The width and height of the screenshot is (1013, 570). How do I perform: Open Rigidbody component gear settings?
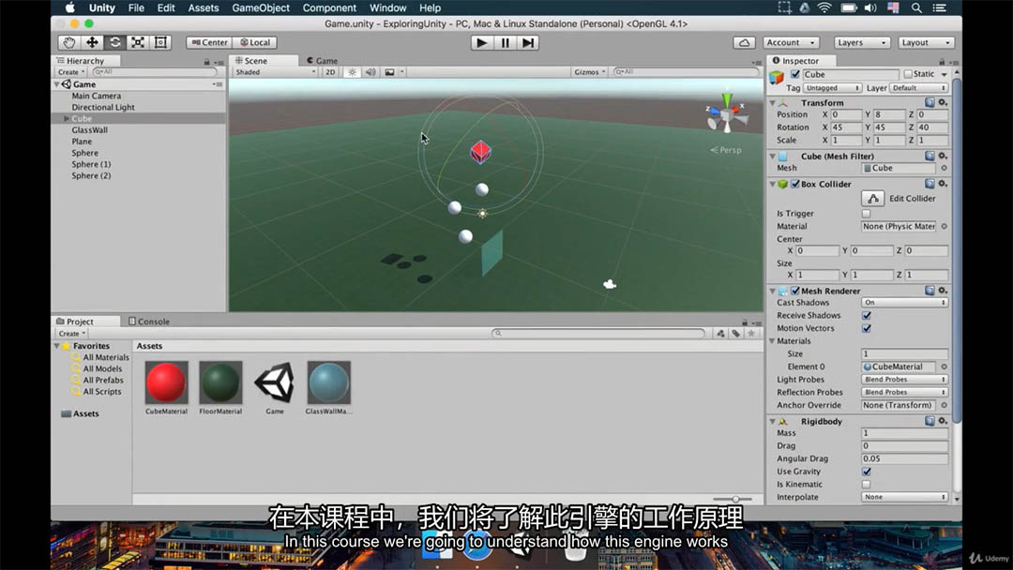pos(943,422)
